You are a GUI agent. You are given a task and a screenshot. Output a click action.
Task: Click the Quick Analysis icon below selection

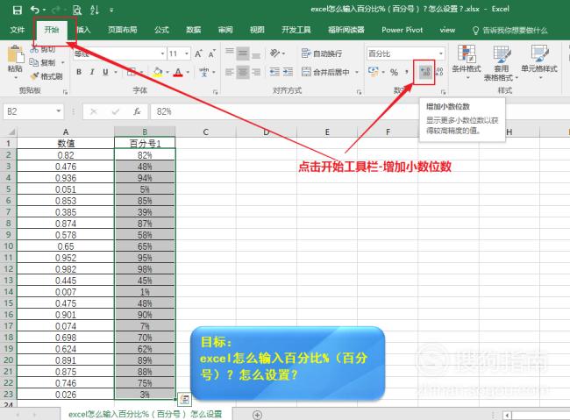click(x=184, y=399)
